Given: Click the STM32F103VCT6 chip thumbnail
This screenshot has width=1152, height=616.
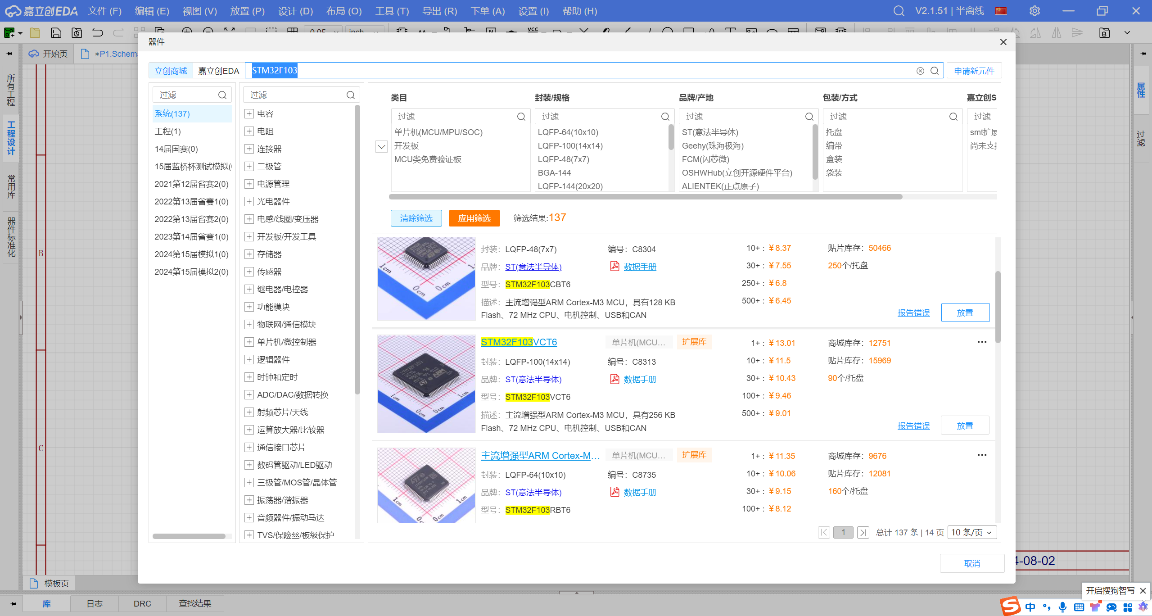Looking at the screenshot, I should coord(426,384).
